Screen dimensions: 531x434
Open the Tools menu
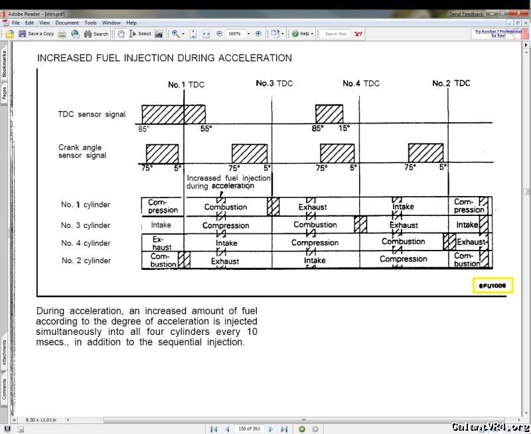point(90,23)
